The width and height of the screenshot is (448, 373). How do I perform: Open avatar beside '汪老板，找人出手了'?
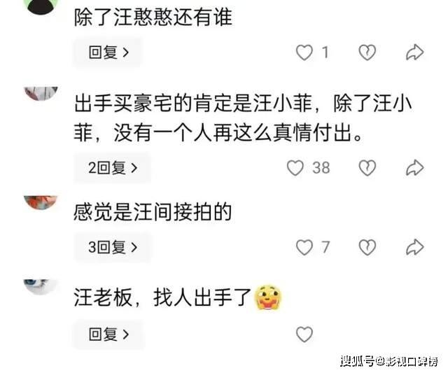pos(40,287)
